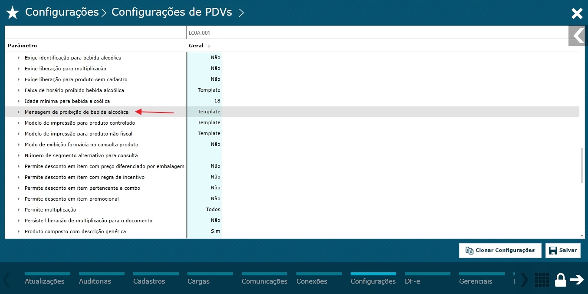Click the star favorites icon
The width and height of the screenshot is (588, 294).
(x=12, y=13)
